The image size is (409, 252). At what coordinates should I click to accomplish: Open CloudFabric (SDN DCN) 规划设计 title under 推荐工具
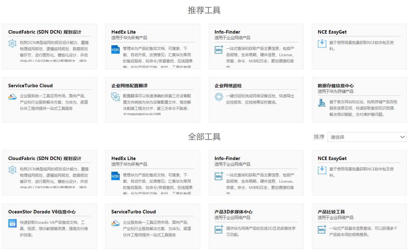tap(45, 32)
